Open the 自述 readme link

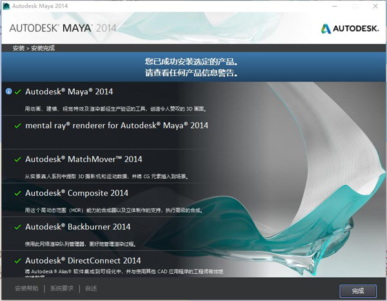(x=91, y=288)
